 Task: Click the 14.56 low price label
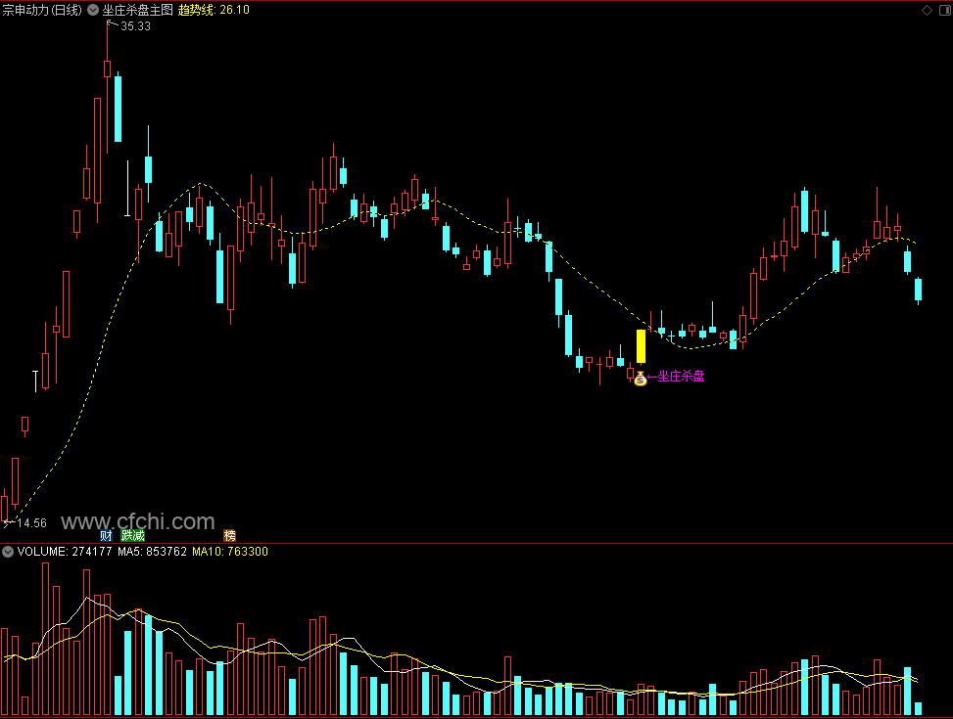tap(31, 522)
